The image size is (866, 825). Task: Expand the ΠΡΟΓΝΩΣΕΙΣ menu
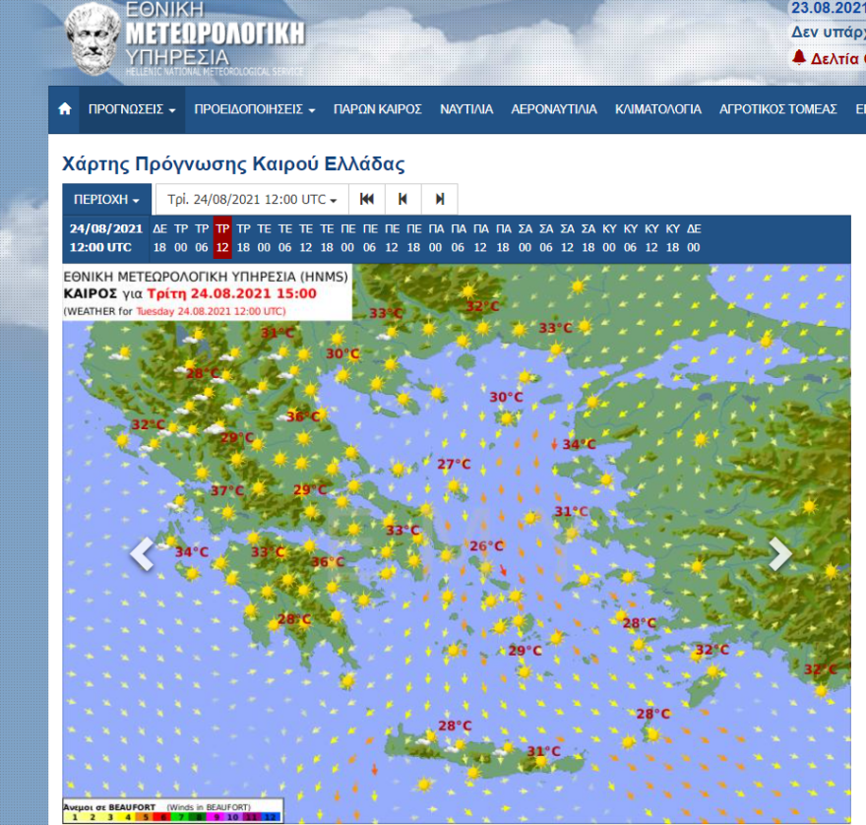[x=122, y=109]
